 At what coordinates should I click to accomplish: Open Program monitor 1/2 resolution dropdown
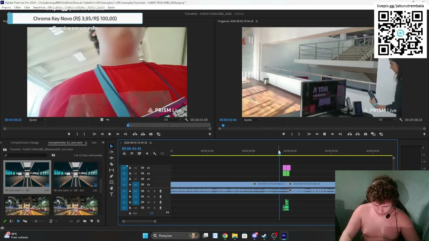click(387, 120)
